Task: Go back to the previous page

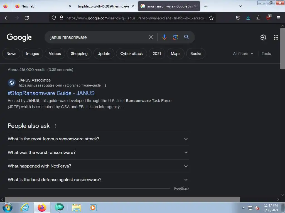Action: [7, 18]
